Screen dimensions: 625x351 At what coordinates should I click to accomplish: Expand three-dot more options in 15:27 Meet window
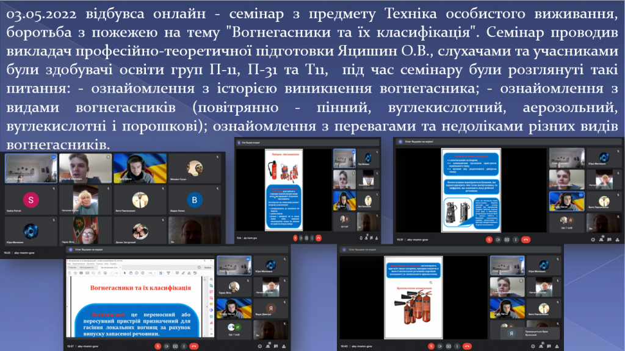pyautogui.click(x=185, y=346)
